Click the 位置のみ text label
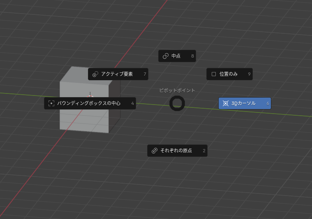The height and width of the screenshot is (219, 312). tap(229, 74)
